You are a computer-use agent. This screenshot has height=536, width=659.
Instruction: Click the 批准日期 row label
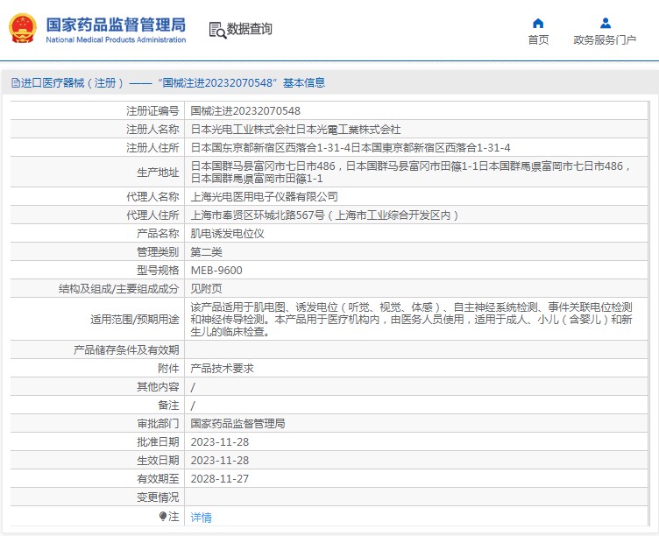pyautogui.click(x=158, y=442)
